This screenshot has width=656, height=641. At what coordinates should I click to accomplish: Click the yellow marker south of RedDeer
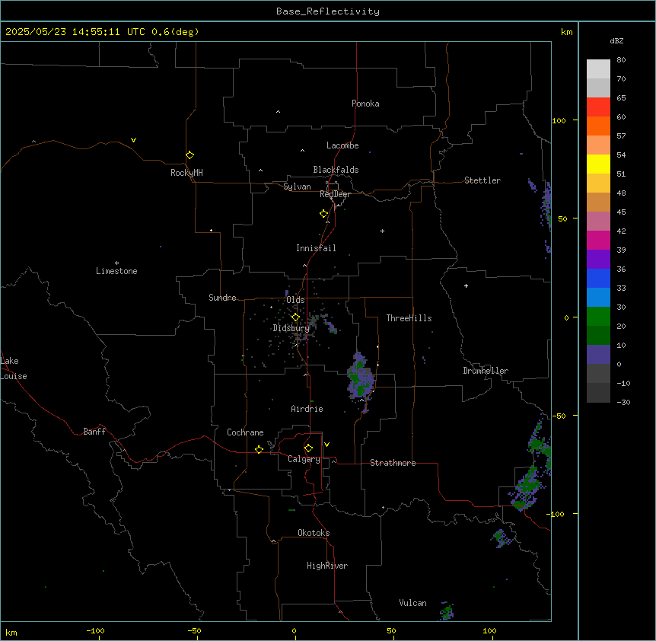323,214
